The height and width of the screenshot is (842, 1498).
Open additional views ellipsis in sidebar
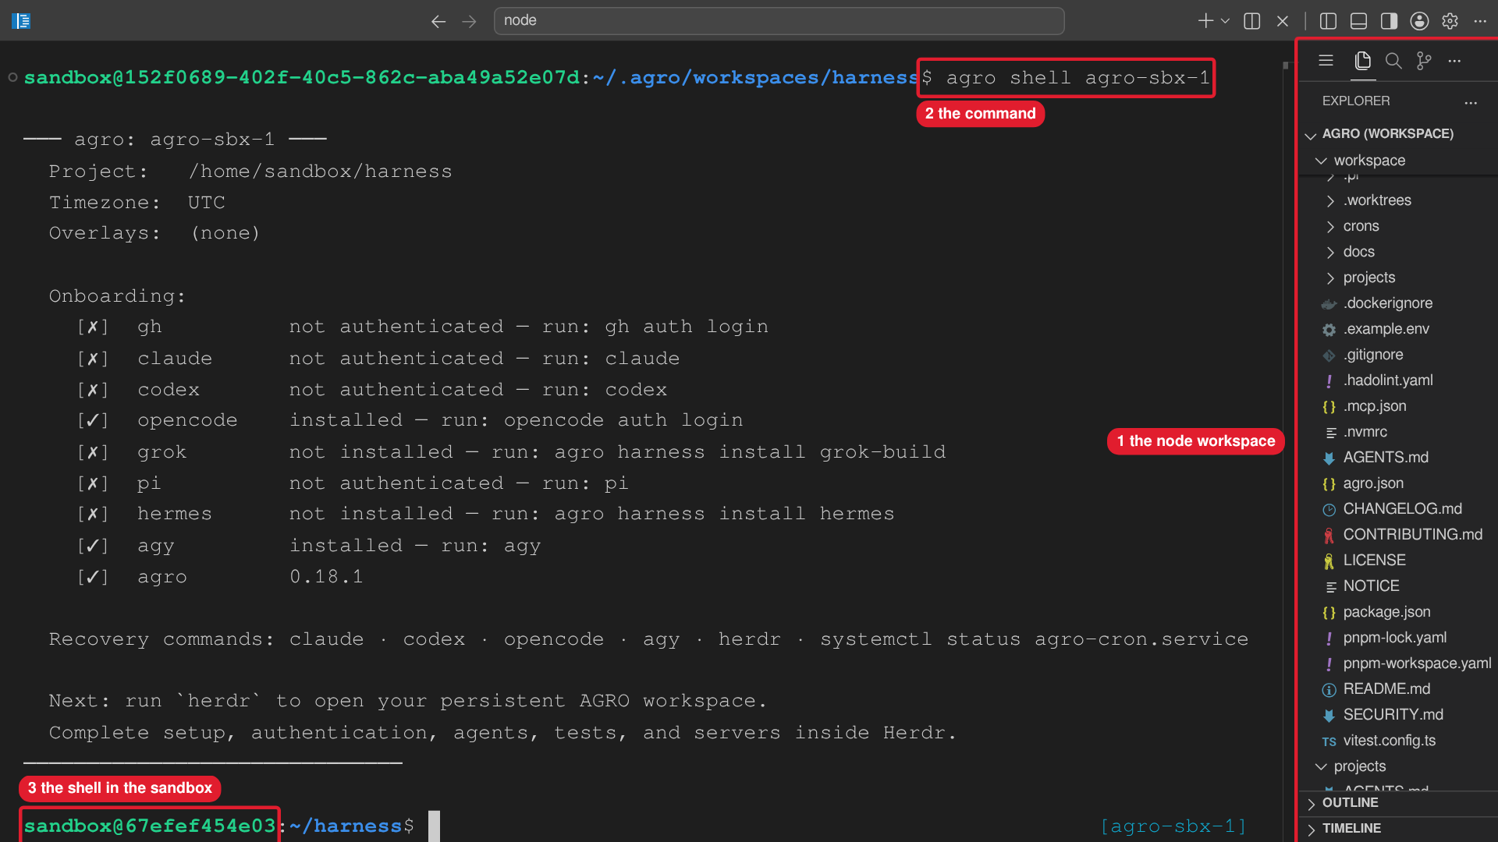[x=1454, y=60]
